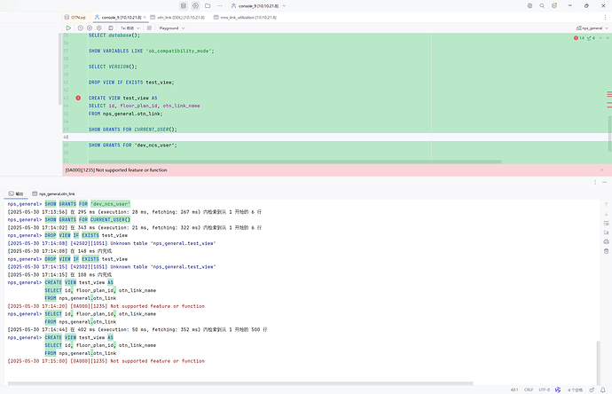The height and width of the screenshot is (394, 612).
Task: Go to previous highlighted problem arrow
Action: [600, 38]
